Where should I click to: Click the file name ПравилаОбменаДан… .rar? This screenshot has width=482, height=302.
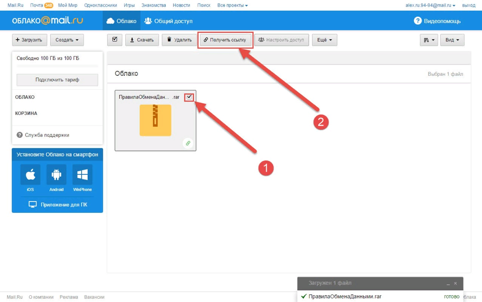pyautogui.click(x=149, y=97)
